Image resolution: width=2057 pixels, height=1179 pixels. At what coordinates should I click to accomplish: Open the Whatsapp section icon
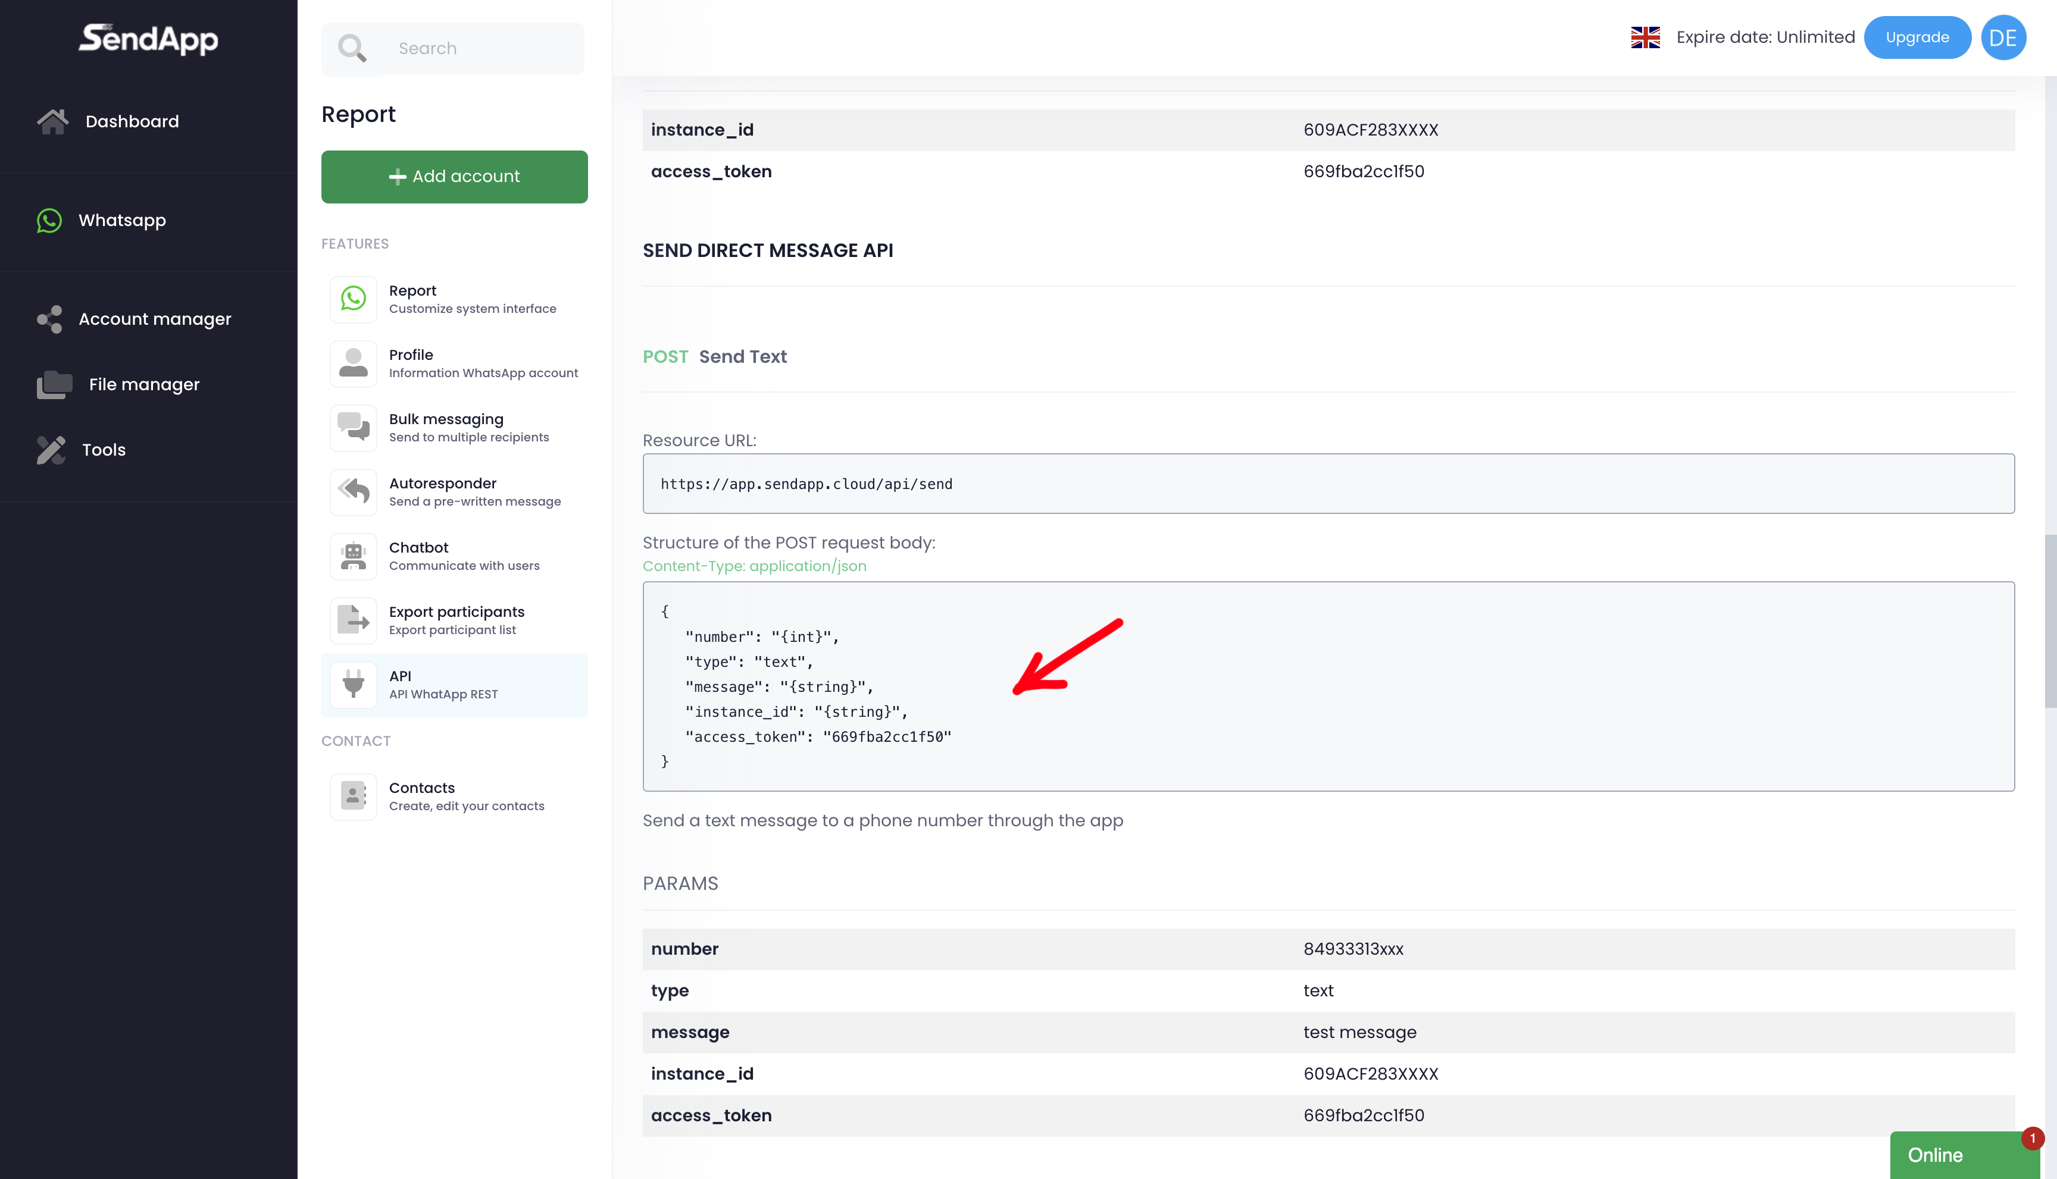click(x=49, y=220)
